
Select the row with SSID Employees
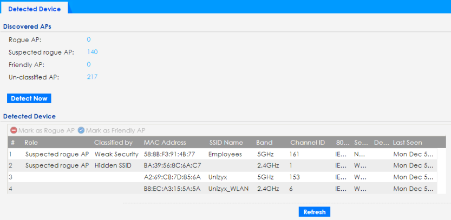(225, 154)
